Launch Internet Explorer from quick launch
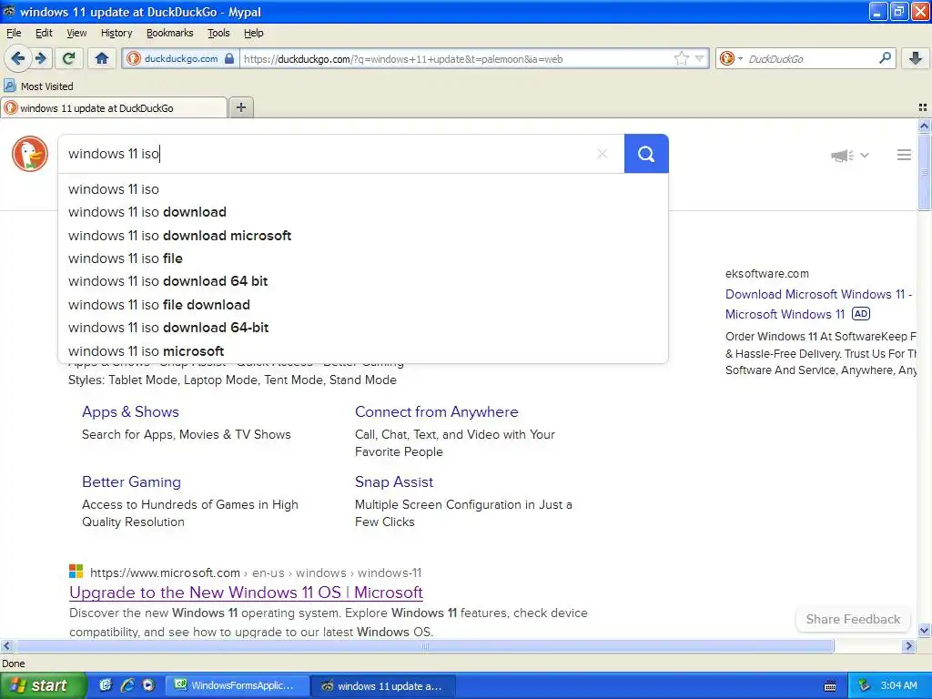This screenshot has width=932, height=699. click(x=127, y=685)
